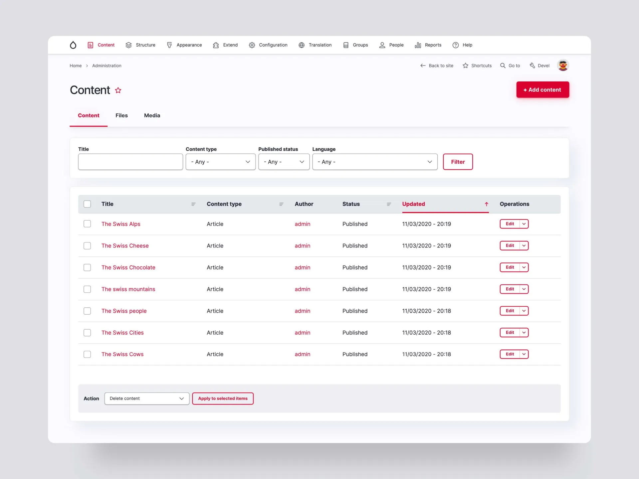The width and height of the screenshot is (639, 479).
Task: Click the Translation globe icon
Action: point(302,45)
